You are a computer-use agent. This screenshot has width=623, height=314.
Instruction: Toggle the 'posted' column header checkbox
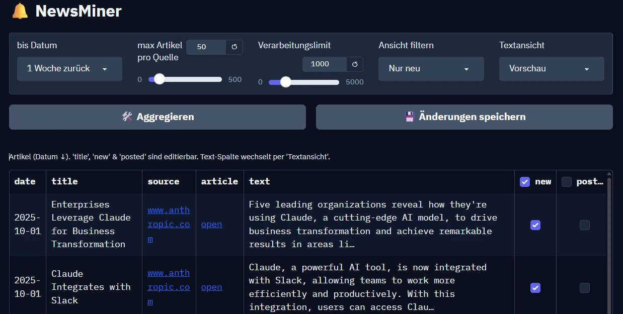(x=567, y=182)
